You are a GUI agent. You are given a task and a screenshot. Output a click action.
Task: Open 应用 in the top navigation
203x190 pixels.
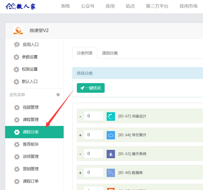pos(110,6)
